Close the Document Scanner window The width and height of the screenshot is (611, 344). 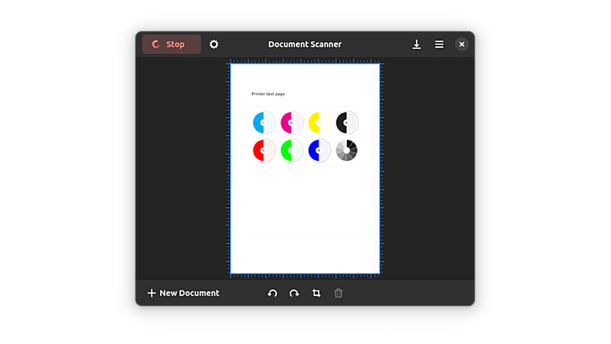(x=461, y=44)
